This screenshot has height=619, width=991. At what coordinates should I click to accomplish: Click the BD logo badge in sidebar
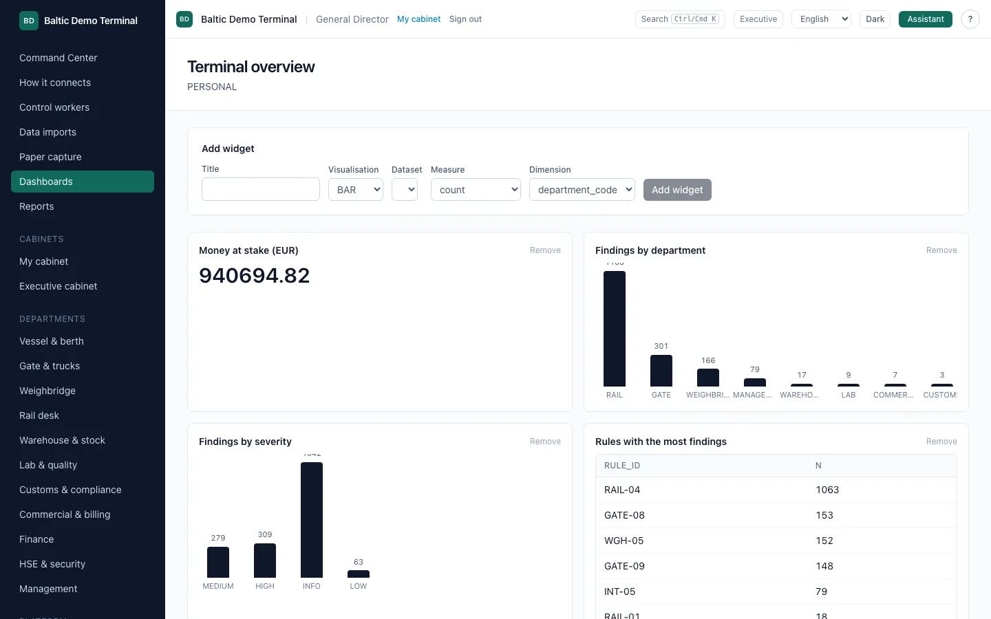point(29,21)
